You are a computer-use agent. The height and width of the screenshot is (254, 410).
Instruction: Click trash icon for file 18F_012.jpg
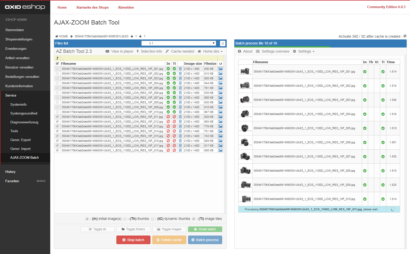180,122
